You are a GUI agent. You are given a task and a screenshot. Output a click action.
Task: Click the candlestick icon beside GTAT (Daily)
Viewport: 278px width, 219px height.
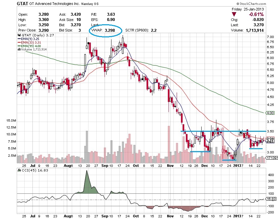tap(19, 35)
